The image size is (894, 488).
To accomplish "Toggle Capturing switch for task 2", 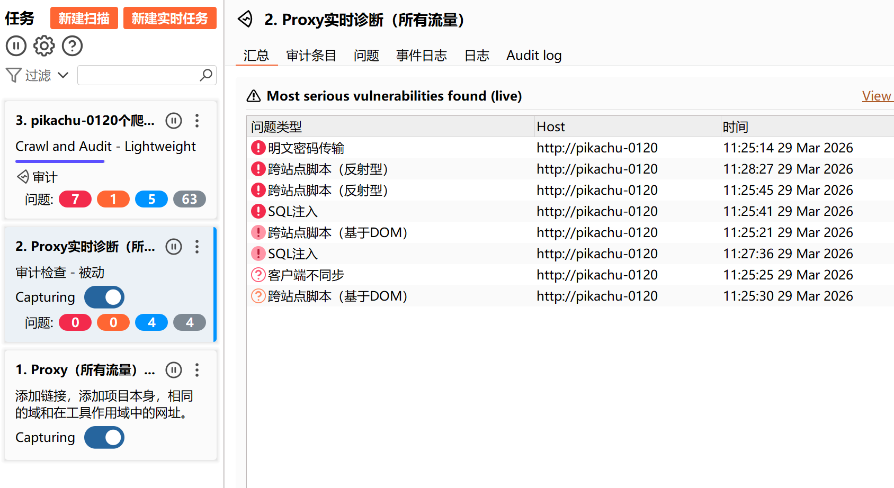I will coord(104,297).
